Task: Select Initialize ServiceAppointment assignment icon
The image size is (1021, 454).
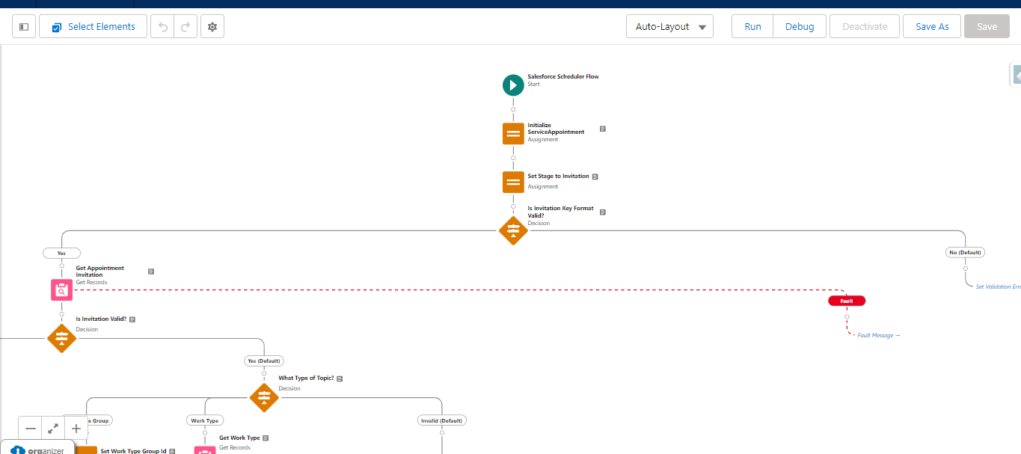Action: pos(513,134)
